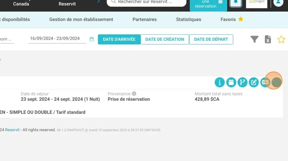
Task: Click the une réservation button
Action: point(208,5)
